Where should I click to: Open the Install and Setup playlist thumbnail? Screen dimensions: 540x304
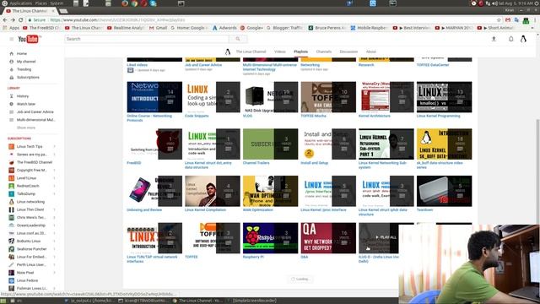click(x=328, y=144)
